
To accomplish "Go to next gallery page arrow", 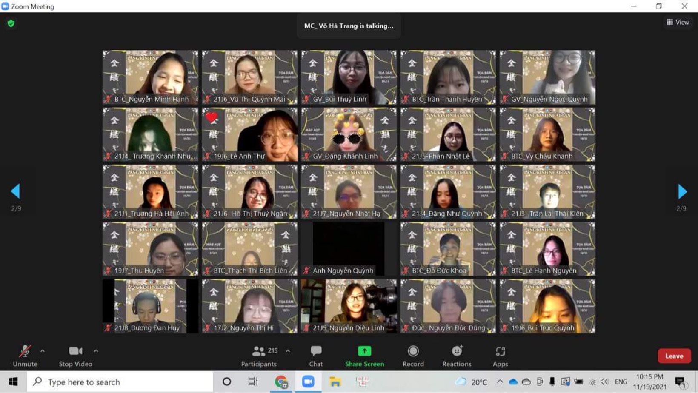I will [682, 191].
